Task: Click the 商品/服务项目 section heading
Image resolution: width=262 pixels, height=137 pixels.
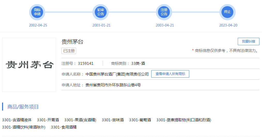Action: (x=23, y=107)
